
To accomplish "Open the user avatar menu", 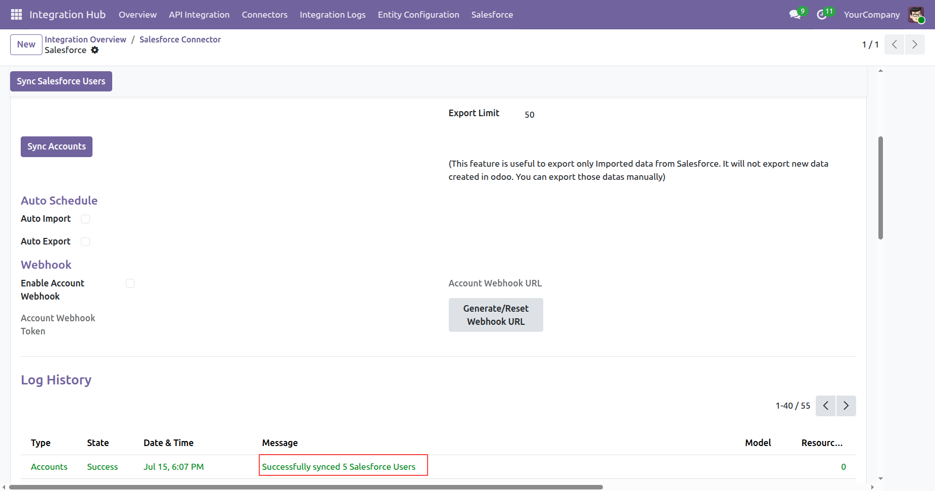I will pyautogui.click(x=916, y=15).
